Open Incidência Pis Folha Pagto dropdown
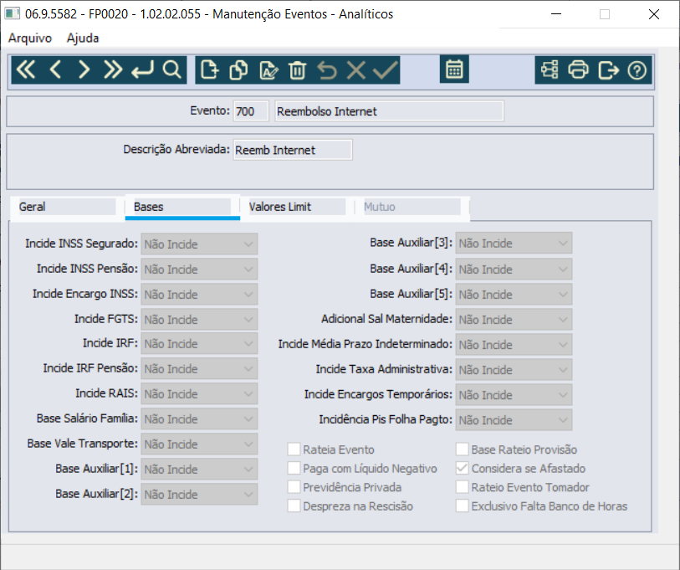 [x=514, y=420]
